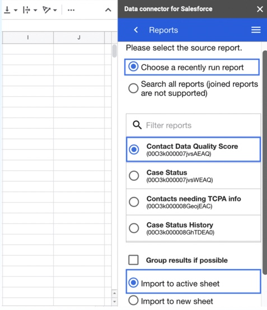The image size is (267, 310).
Task: Click the vertical align icon in toolbar
Action: pyautogui.click(x=7, y=10)
